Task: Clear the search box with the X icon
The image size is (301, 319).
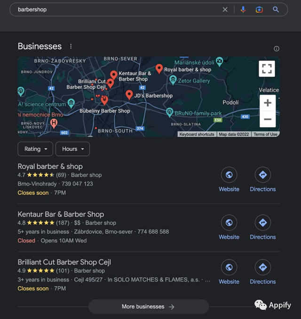Action: (x=225, y=9)
